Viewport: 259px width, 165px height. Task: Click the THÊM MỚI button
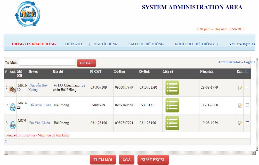click(x=103, y=160)
